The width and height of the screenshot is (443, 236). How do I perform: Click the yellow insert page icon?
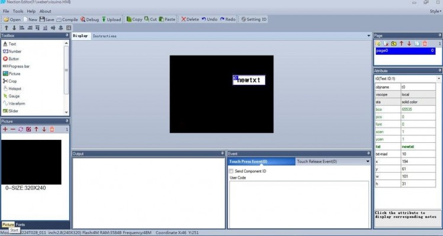tap(394, 44)
